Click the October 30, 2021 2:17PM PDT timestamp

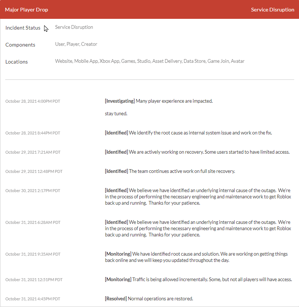point(33,191)
